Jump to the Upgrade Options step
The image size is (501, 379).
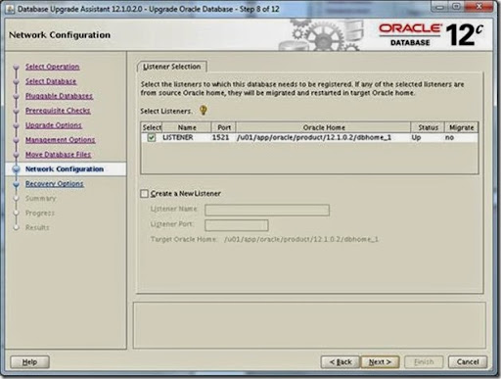point(54,125)
